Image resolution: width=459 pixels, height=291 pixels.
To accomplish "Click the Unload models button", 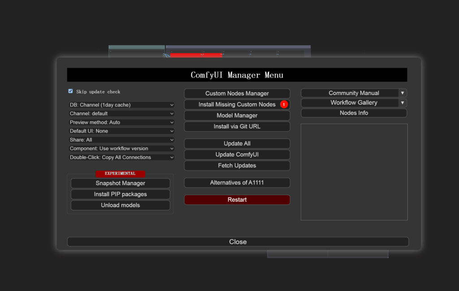I will (120, 205).
